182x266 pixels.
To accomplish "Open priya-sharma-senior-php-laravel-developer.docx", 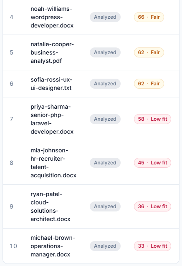I will point(52,119).
